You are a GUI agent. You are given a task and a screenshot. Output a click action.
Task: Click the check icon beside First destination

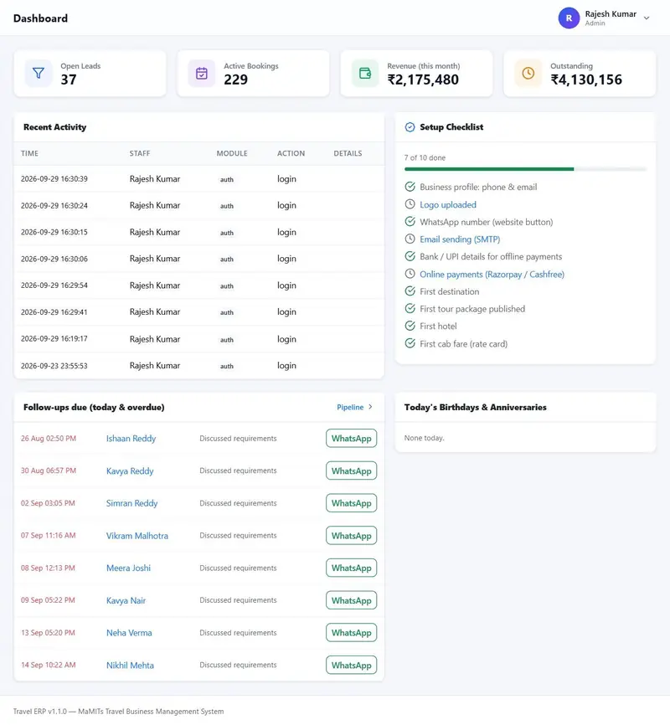tap(410, 291)
